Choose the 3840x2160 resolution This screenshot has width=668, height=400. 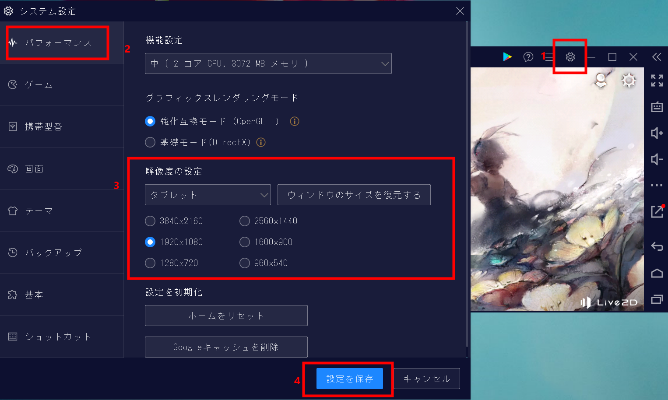(150, 221)
